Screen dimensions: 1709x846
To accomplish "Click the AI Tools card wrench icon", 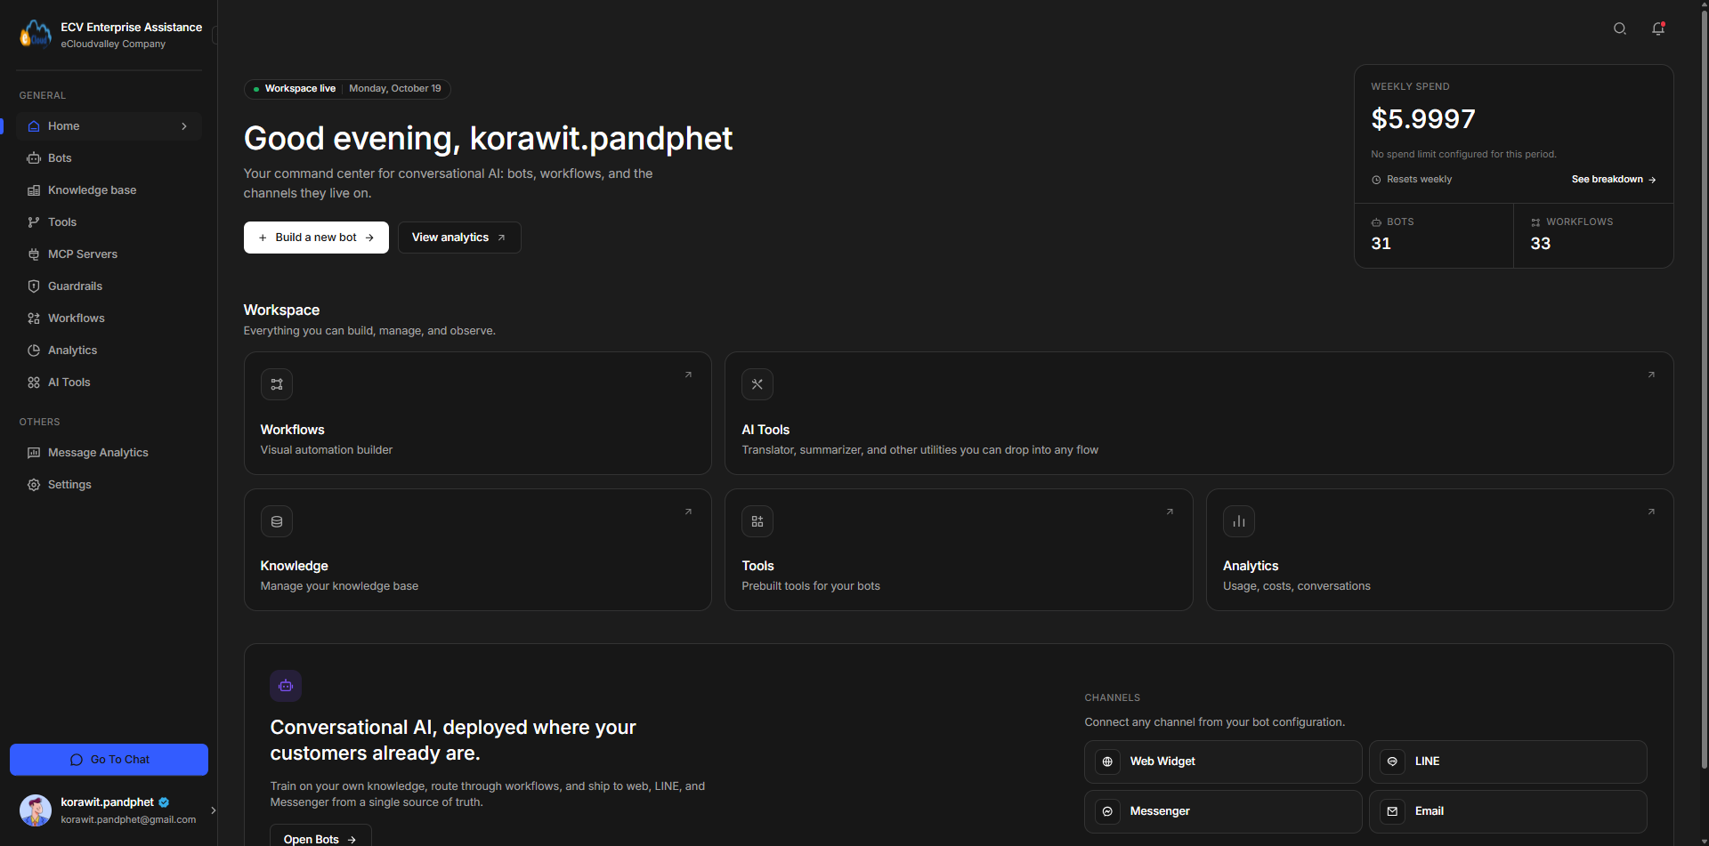I will [x=757, y=384].
